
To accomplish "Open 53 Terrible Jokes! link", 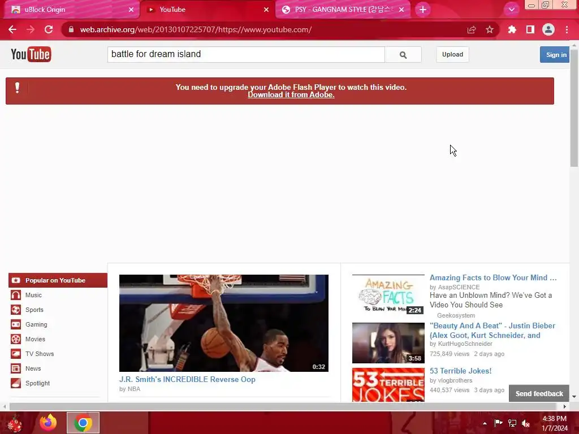I will pyautogui.click(x=460, y=371).
